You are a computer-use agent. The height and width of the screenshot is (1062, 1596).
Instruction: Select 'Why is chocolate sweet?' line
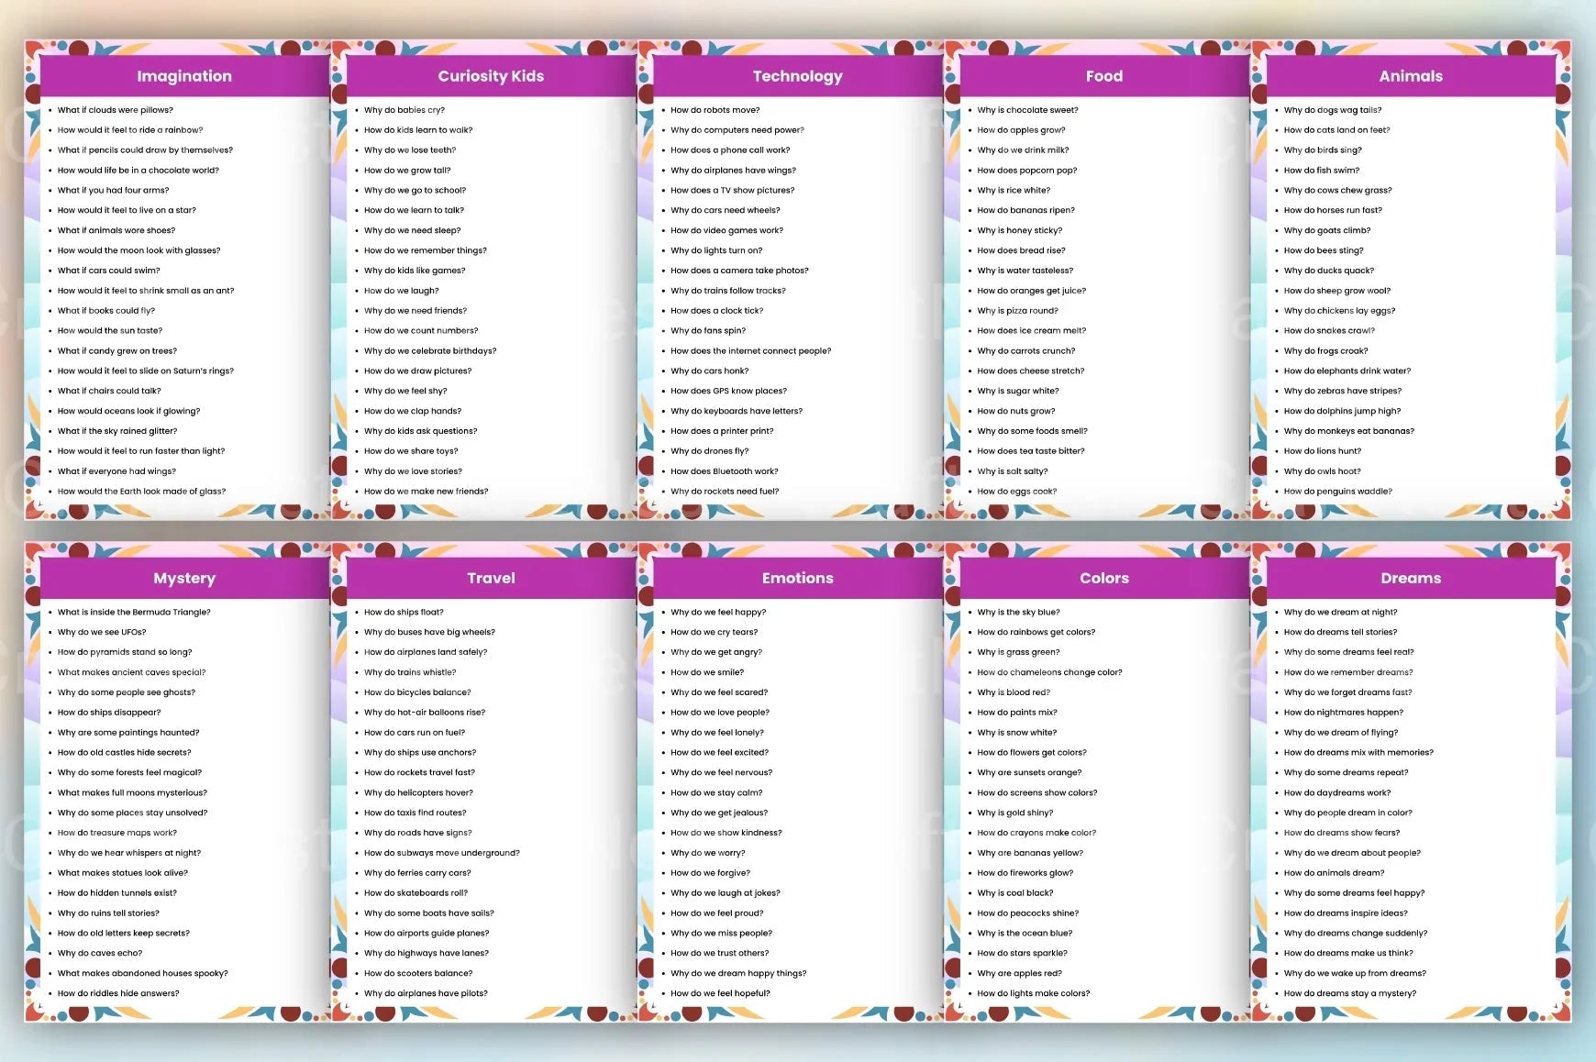1027,110
